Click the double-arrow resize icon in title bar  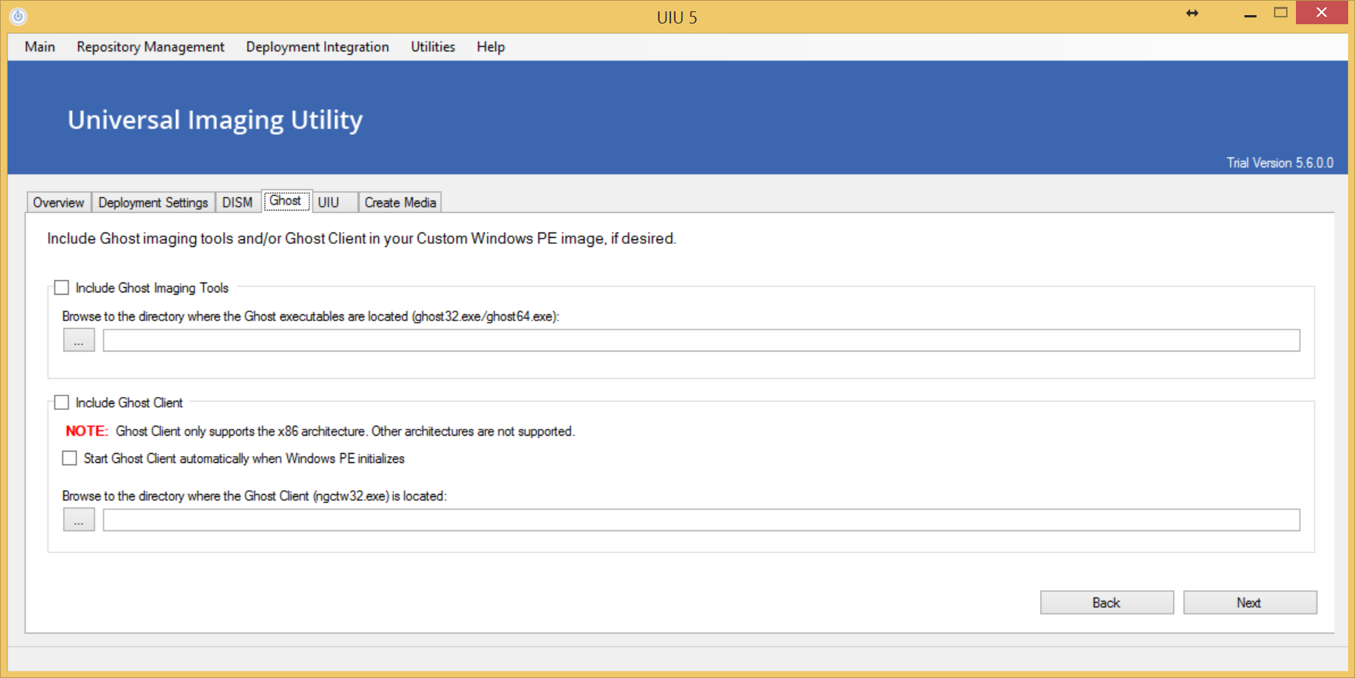(x=1192, y=13)
